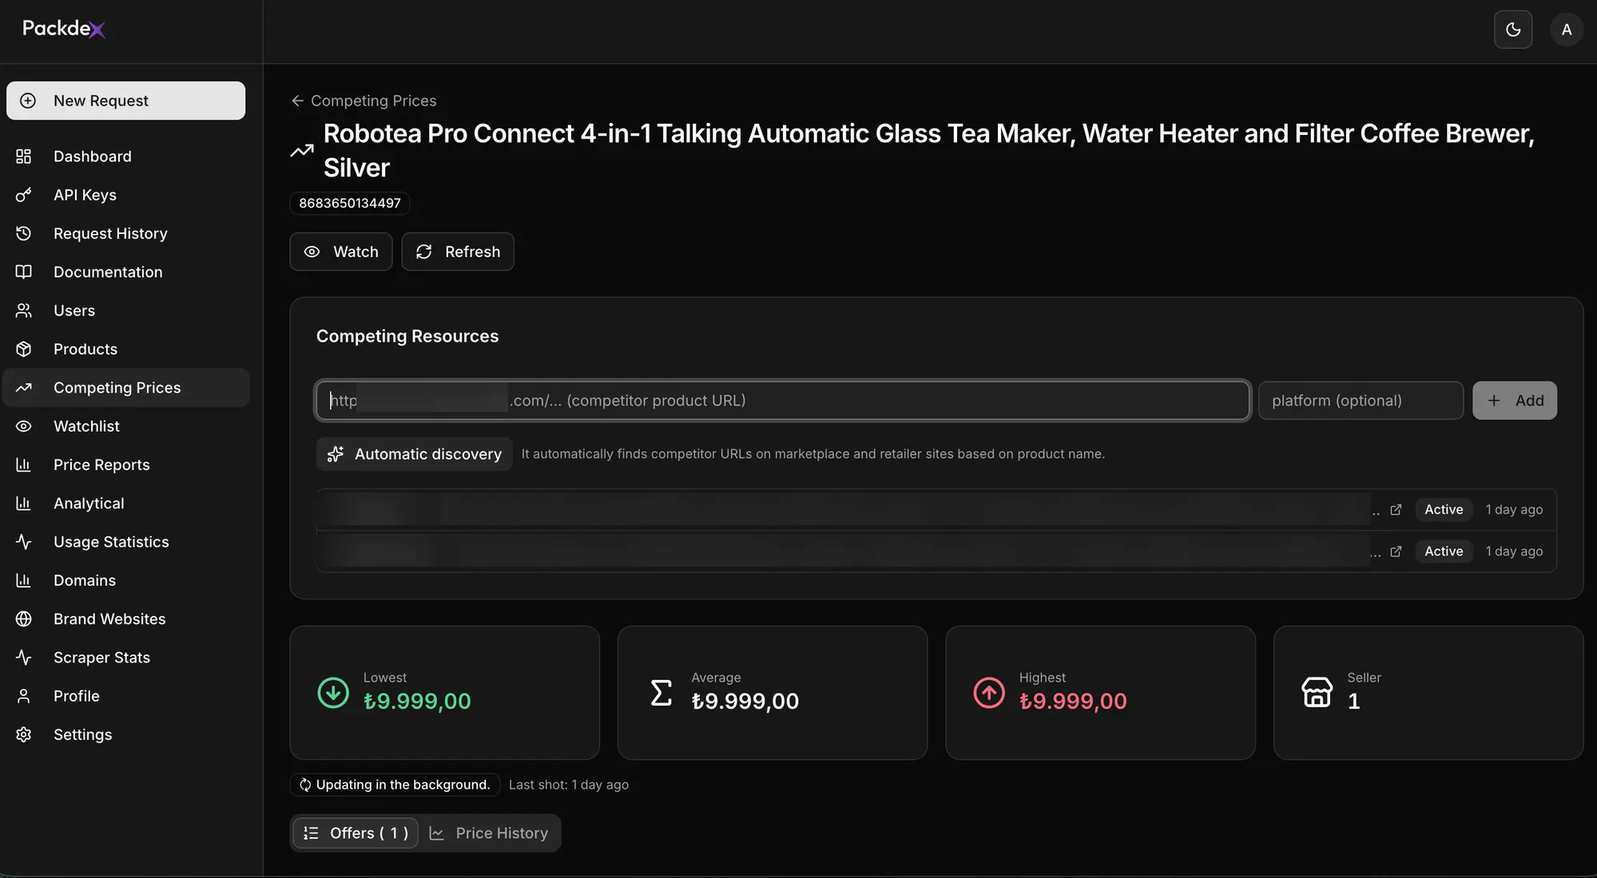This screenshot has height=878, width=1597.
Task: View Usage Statistics page
Action: point(126,542)
